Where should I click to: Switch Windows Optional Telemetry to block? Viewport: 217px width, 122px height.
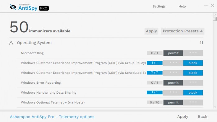(193, 102)
